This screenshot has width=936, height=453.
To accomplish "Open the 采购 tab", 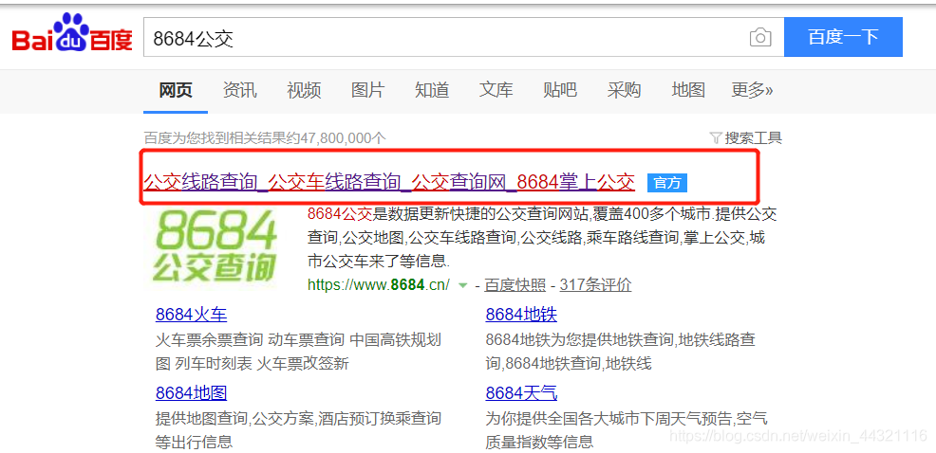I will click(624, 90).
